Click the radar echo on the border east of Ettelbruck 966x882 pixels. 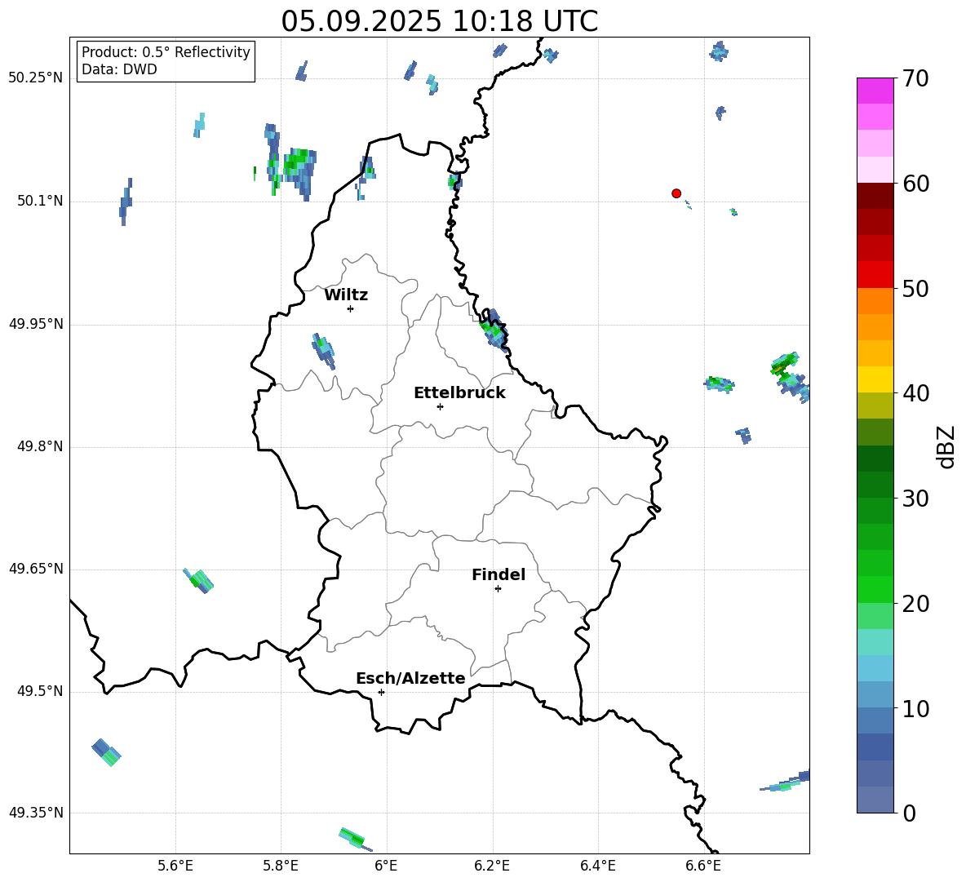(494, 330)
